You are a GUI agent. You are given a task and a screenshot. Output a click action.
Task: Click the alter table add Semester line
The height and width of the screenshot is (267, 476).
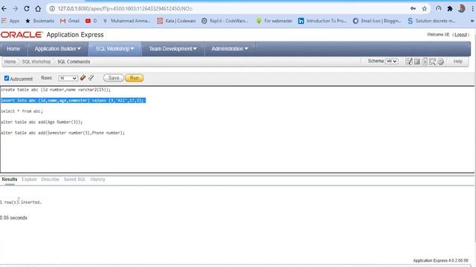tap(62, 133)
